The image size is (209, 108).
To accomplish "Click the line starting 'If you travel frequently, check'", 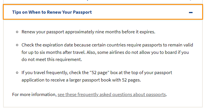I will point(97,73).
